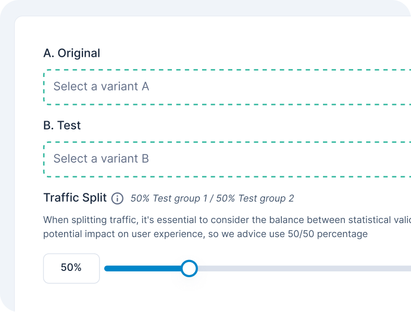Click the 'Select a variant B' placeholder text
The image size is (411, 312).
click(101, 159)
